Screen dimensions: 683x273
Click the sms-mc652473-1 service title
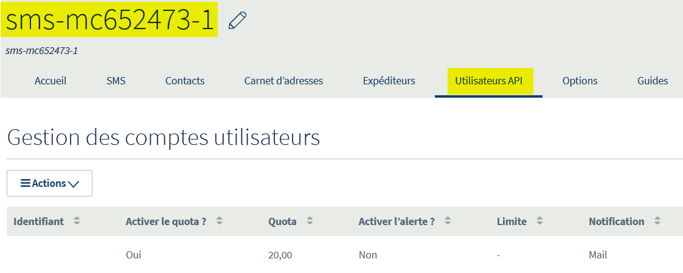point(109,20)
